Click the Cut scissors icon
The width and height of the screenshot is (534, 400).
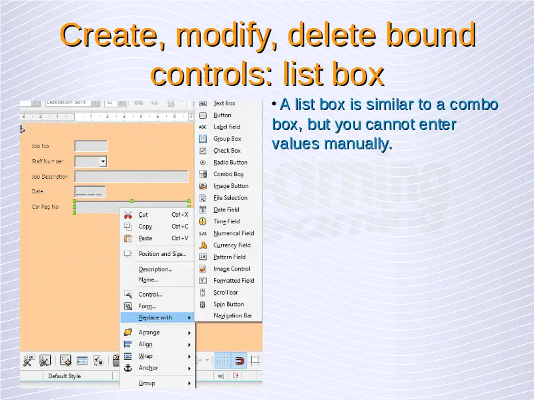tap(128, 215)
